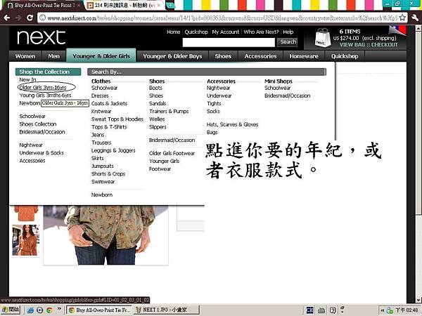The height and width of the screenshot is (316, 422).
Task: Open Leggings & Joggers category
Action: [x=113, y=150]
